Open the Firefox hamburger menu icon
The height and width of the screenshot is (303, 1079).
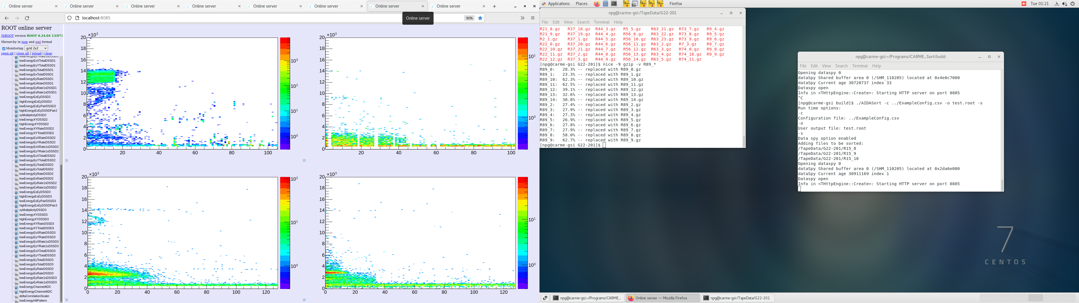[x=533, y=18]
